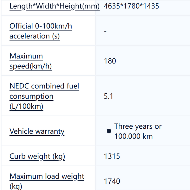The width and height of the screenshot is (190, 190).
Task: Open the Curb weight (kg) link
Action: tap(37, 156)
